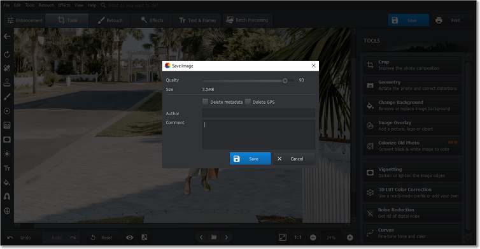Zoom out with the minus icon
This screenshot has height=249, width=480.
pos(313,238)
